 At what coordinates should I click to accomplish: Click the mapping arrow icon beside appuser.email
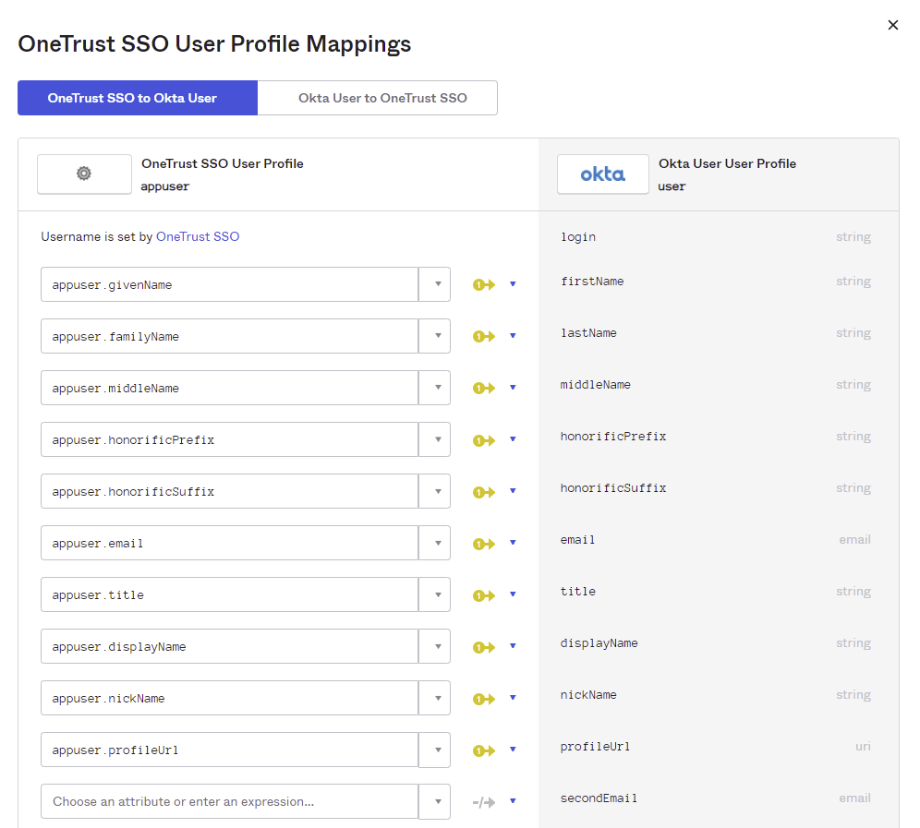coord(483,543)
